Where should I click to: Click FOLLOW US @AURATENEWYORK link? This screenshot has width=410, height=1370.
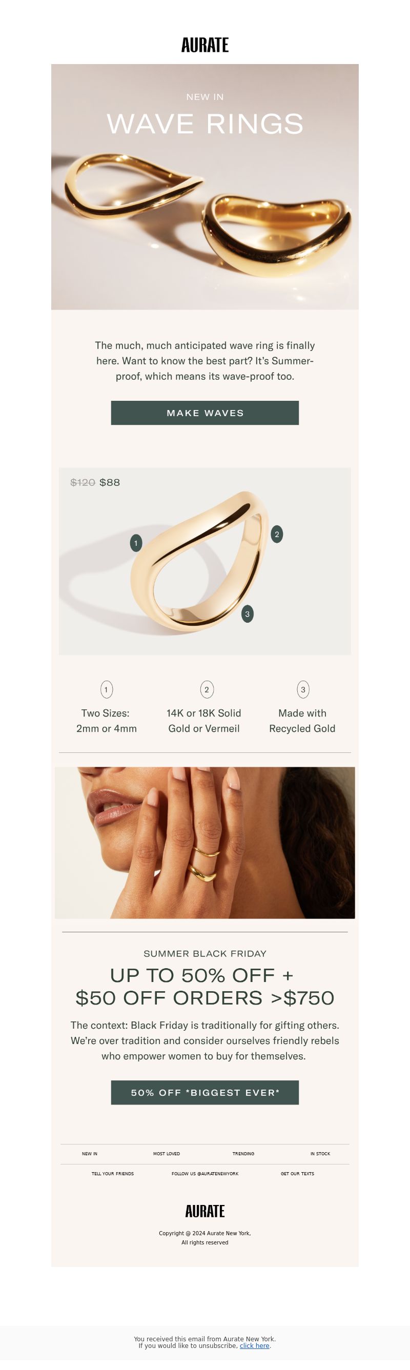pos(204,1173)
